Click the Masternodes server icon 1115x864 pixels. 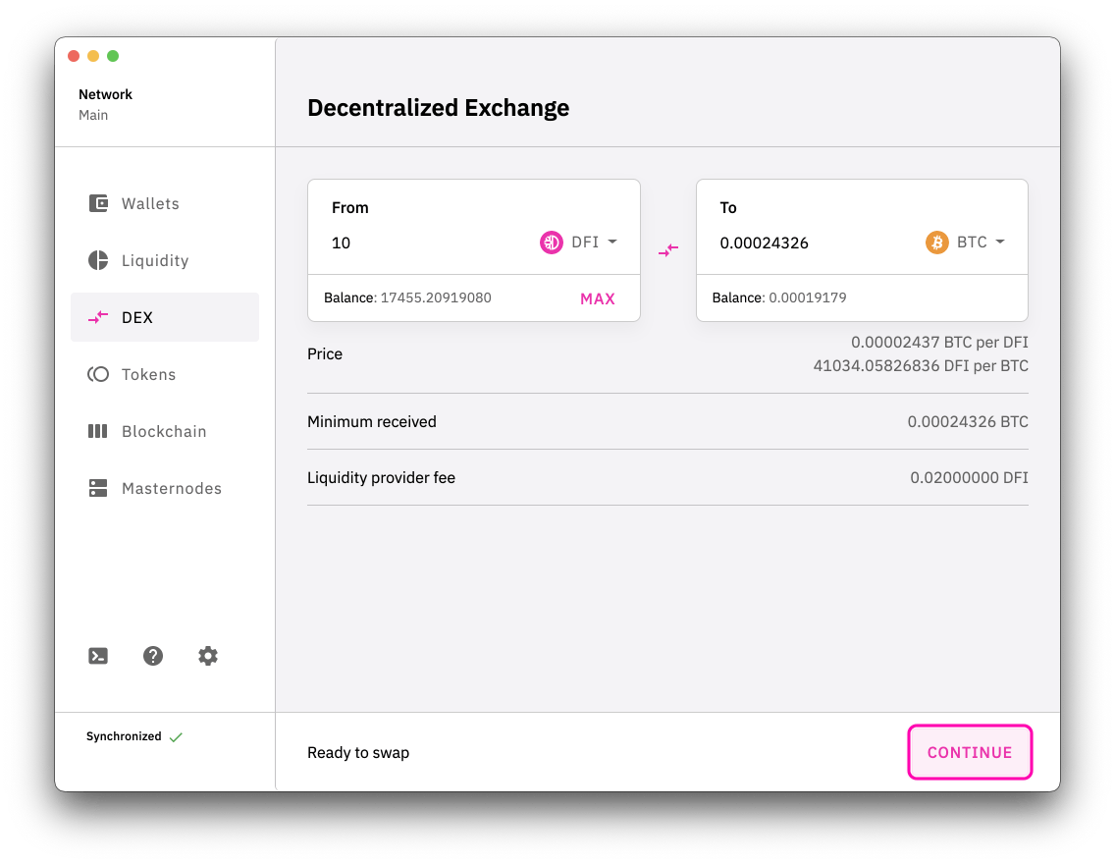(98, 489)
